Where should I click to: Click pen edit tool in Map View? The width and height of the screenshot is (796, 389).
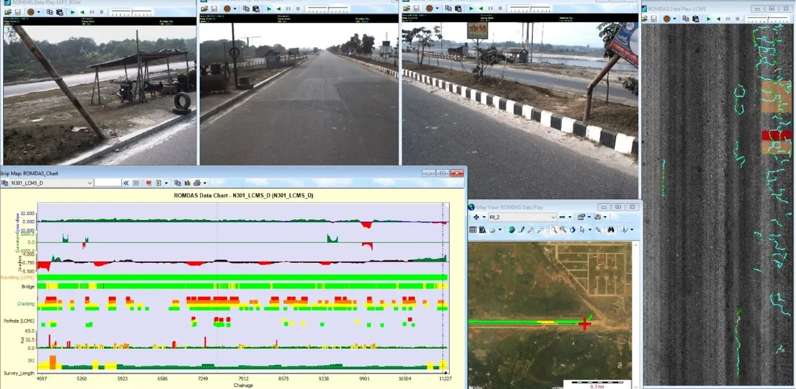tap(522, 230)
